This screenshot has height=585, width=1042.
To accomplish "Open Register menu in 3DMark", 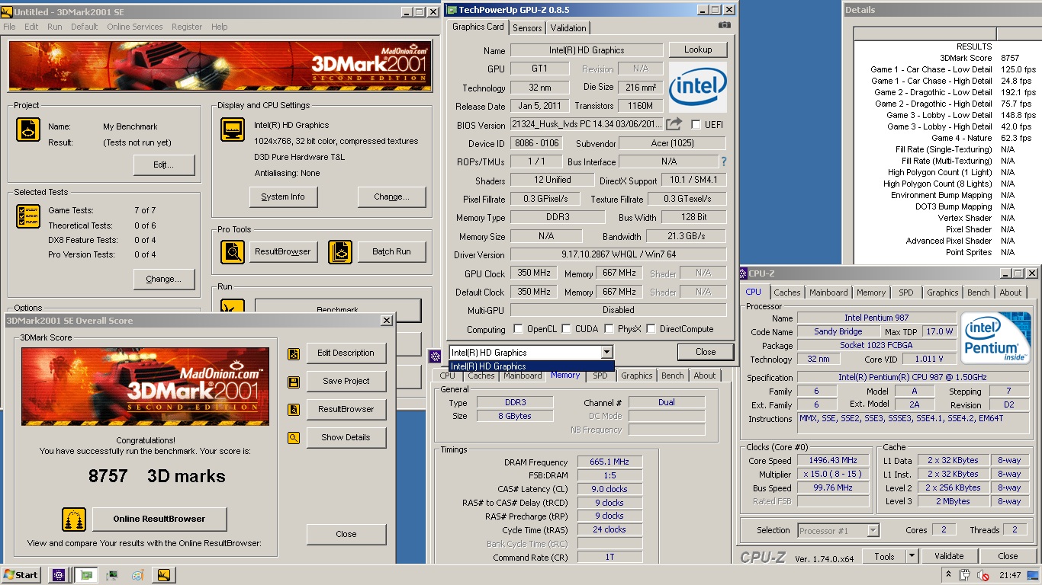I will (187, 27).
